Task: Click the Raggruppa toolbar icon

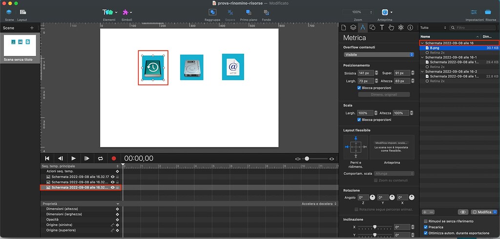Action: click(x=213, y=12)
